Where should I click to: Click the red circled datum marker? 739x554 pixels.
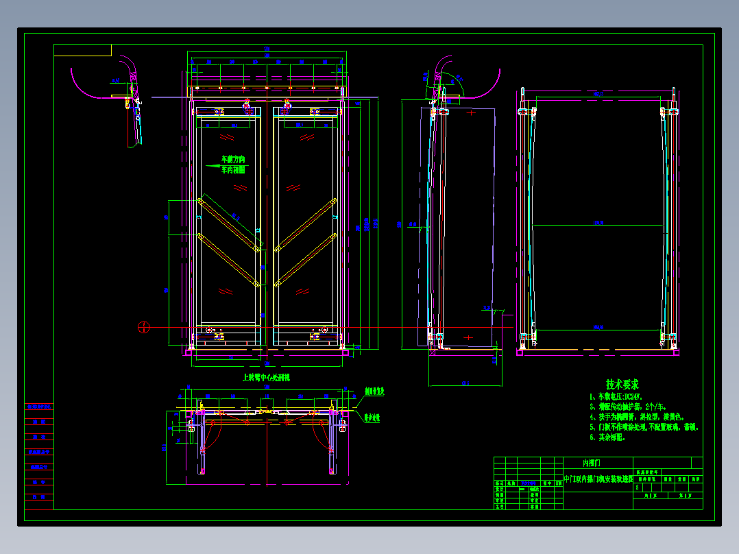click(144, 327)
